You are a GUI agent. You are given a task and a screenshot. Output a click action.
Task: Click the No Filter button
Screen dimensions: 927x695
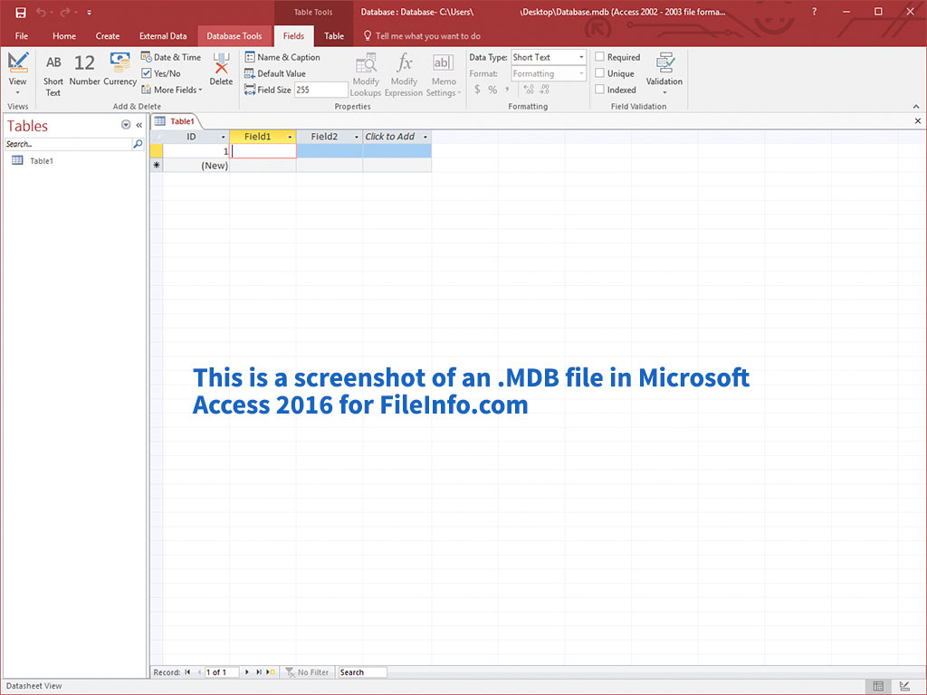[x=307, y=672]
